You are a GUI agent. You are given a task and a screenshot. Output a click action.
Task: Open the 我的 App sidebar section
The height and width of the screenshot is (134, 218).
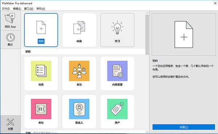coord(11,21)
